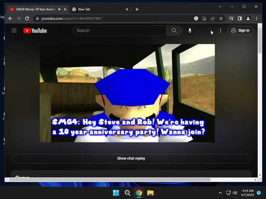Viewport: 266px width, 199px height.
Task: Sign in to YouTube
Action: (x=241, y=31)
